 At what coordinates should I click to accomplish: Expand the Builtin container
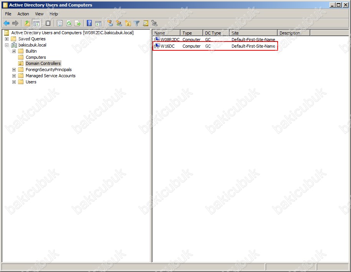[14, 51]
